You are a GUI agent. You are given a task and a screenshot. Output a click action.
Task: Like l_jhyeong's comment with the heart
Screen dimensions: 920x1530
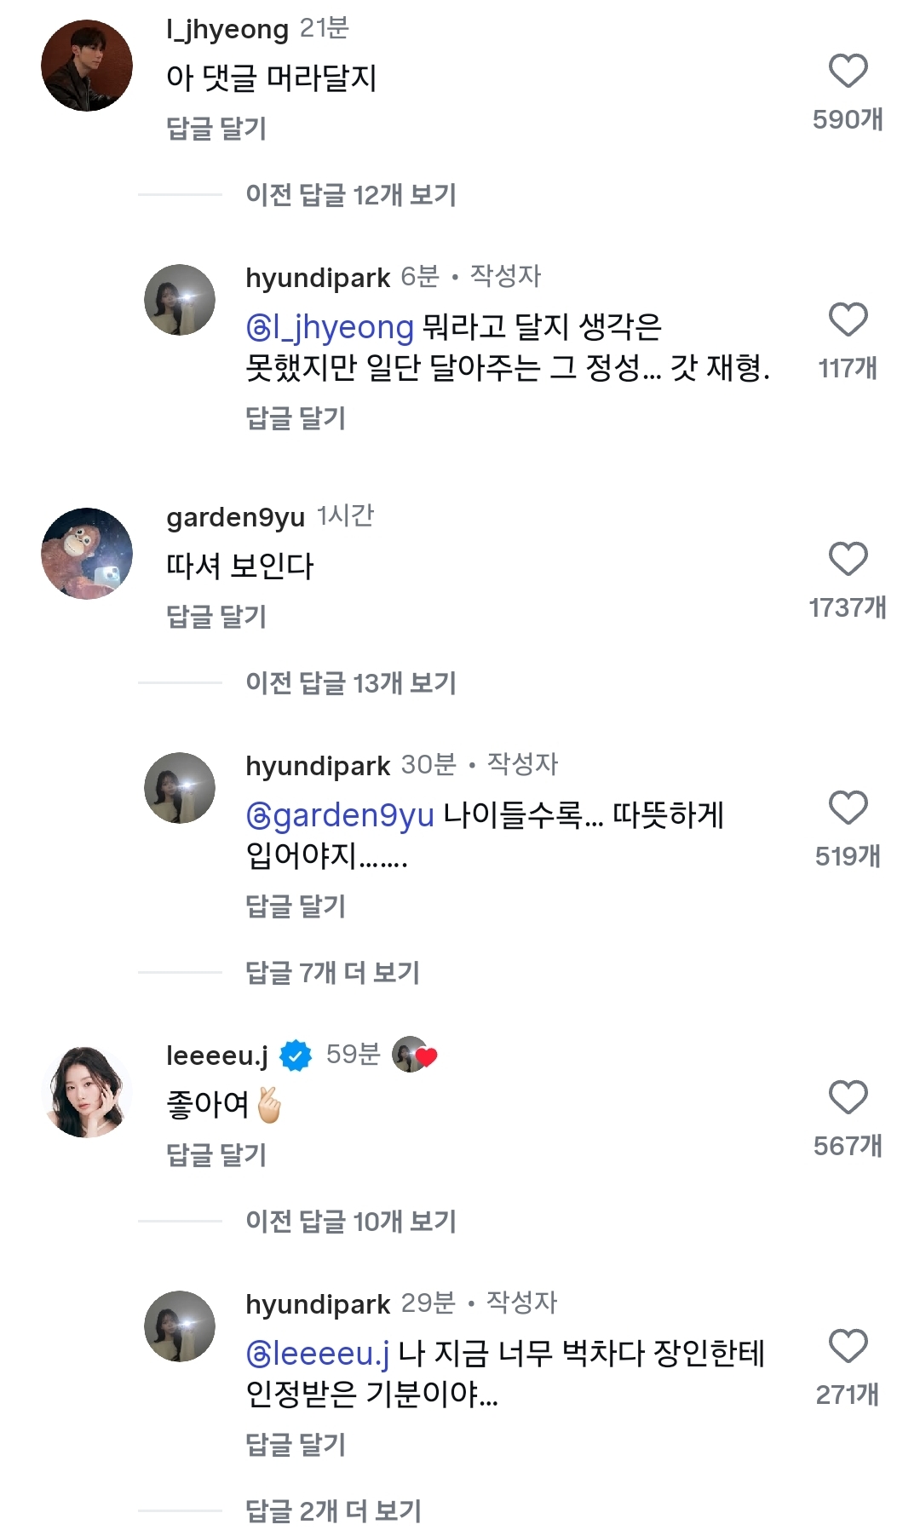[x=848, y=72]
